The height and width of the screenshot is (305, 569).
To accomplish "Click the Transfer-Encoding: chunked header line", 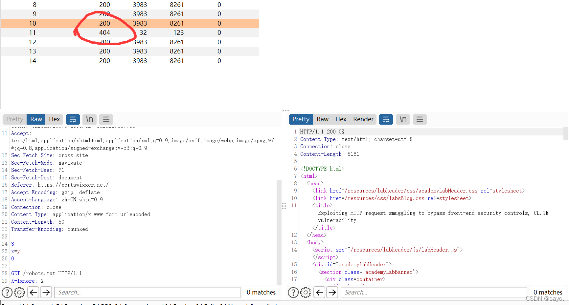I will click(x=50, y=229).
